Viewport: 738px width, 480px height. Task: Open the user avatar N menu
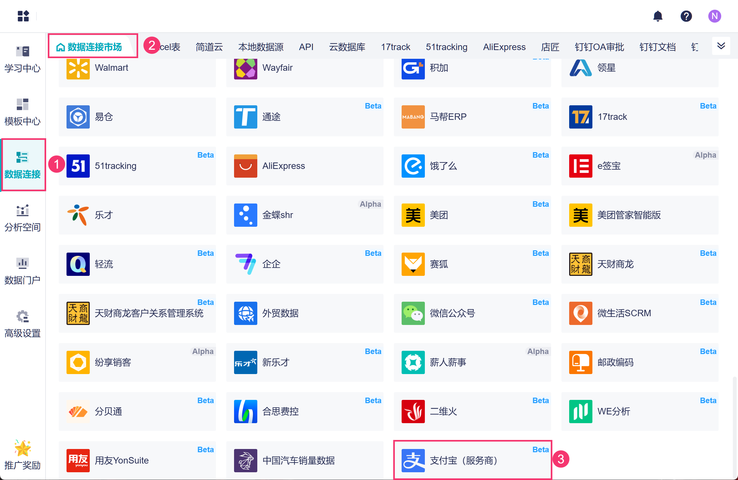point(714,16)
